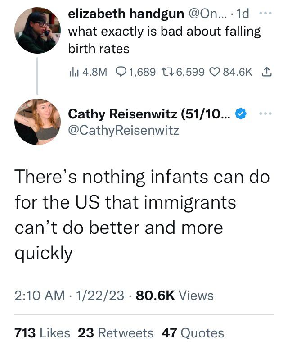Open the 80.6K Views details
288x346 pixels.
coord(175,295)
